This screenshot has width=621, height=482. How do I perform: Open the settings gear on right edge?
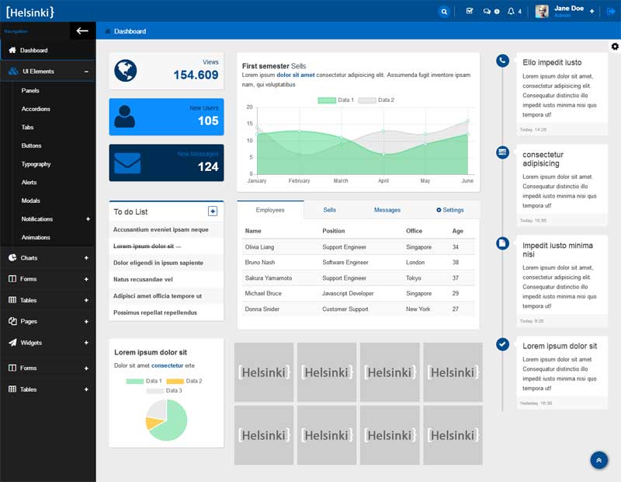tap(615, 47)
